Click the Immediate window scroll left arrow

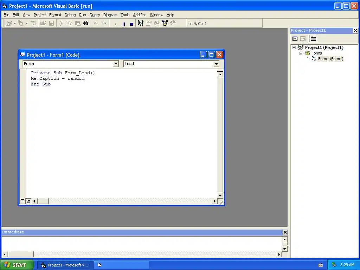click(5, 254)
